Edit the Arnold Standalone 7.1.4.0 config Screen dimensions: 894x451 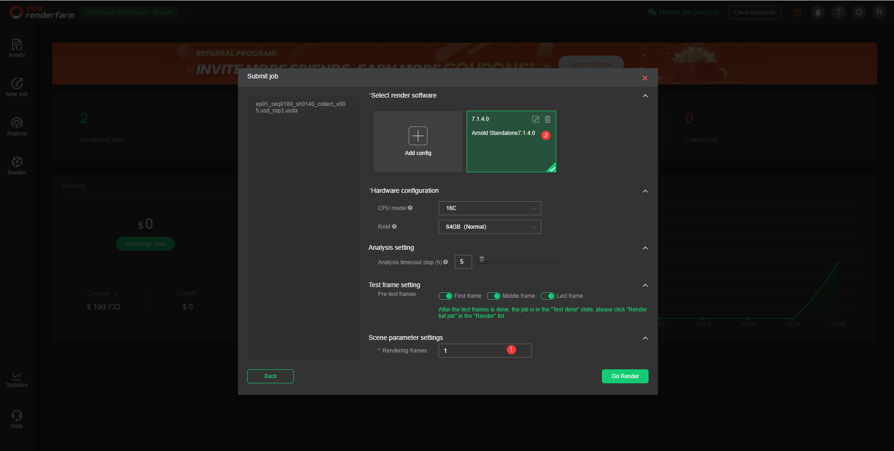pos(536,119)
